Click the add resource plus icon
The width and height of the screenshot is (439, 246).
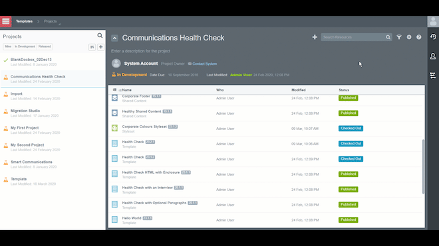(315, 37)
